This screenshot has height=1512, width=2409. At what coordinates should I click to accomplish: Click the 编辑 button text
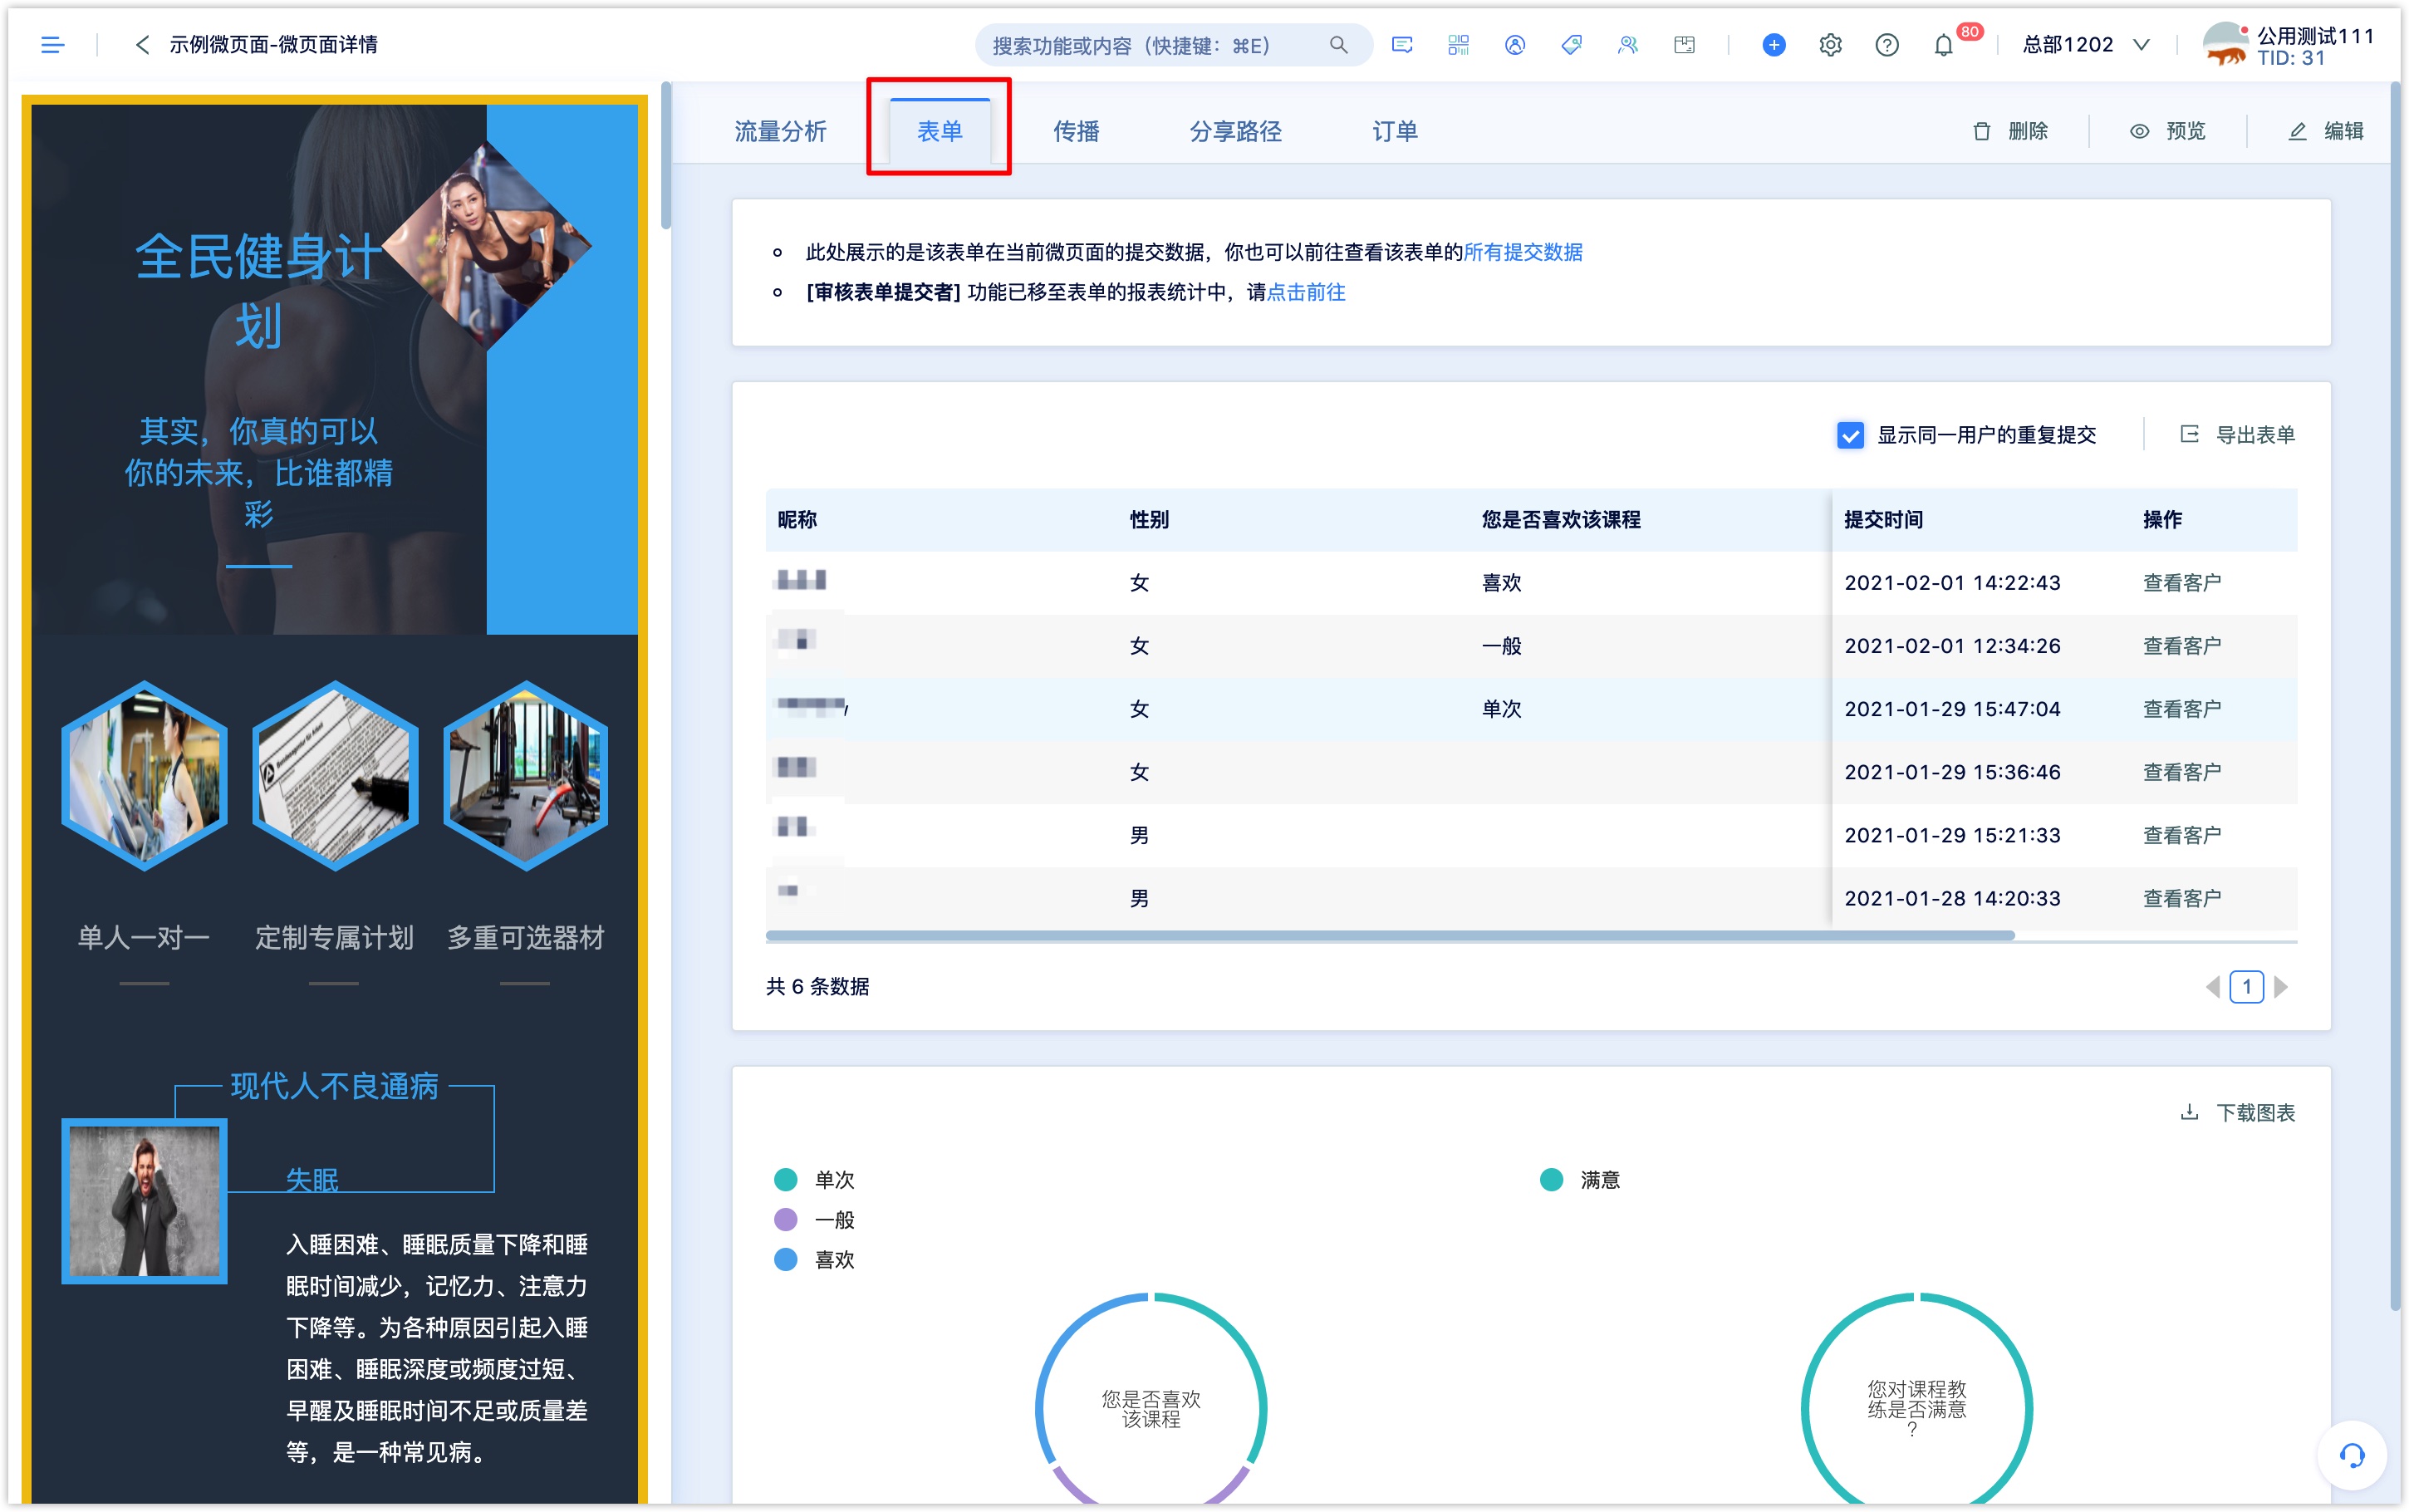2343,131
